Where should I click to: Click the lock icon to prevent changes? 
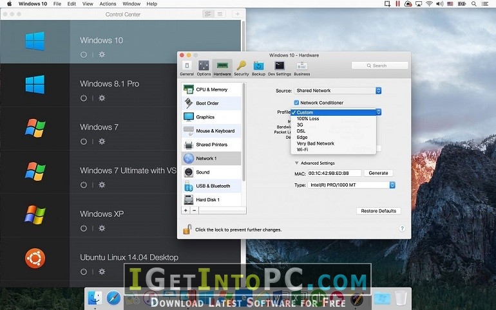(x=187, y=229)
